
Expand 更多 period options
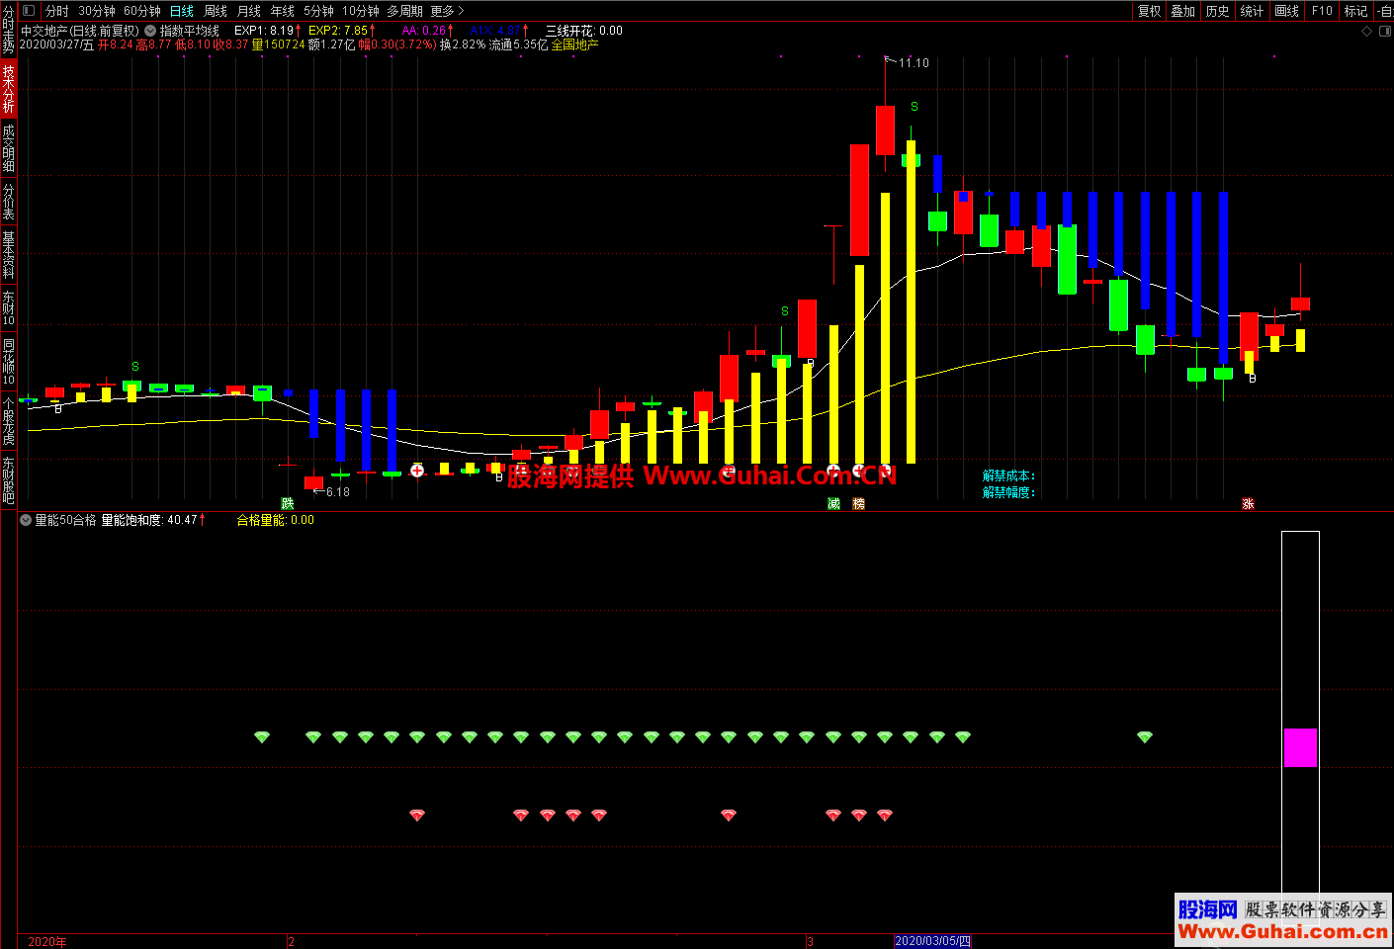pos(447,11)
